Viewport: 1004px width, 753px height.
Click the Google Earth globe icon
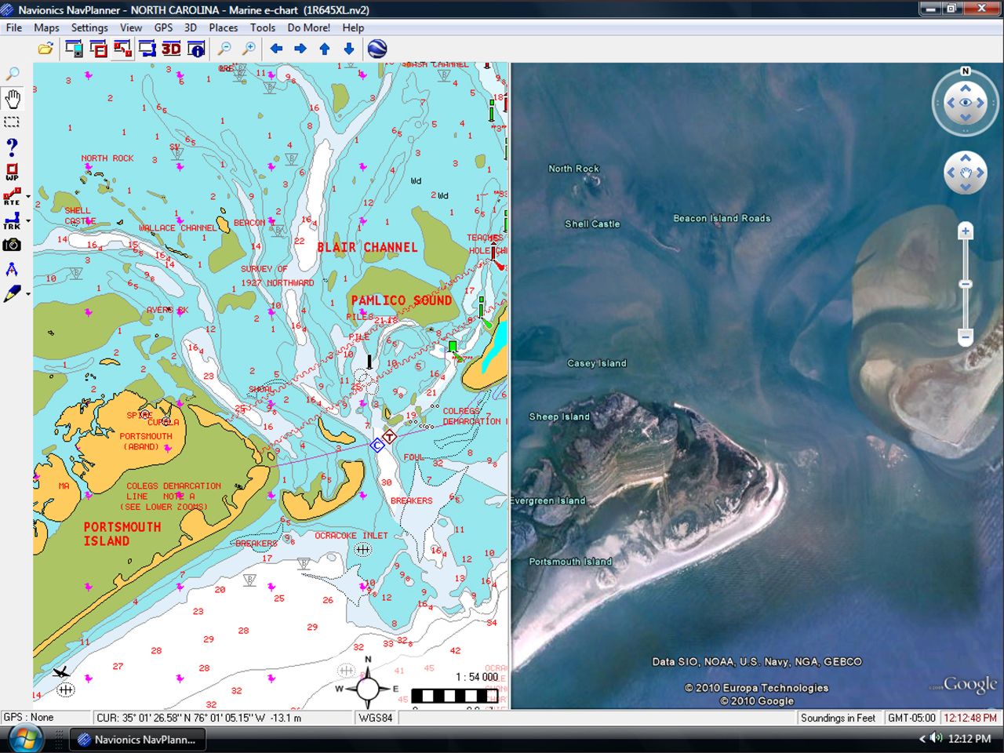(377, 49)
